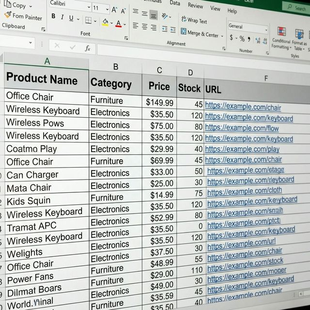Click the Orientation text angle icon

(x=165, y=16)
